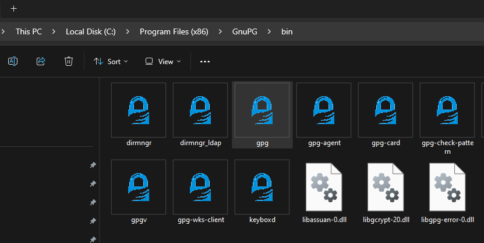Select the libassuan-0.dll file icon
This screenshot has height=243, width=484.
324,187
